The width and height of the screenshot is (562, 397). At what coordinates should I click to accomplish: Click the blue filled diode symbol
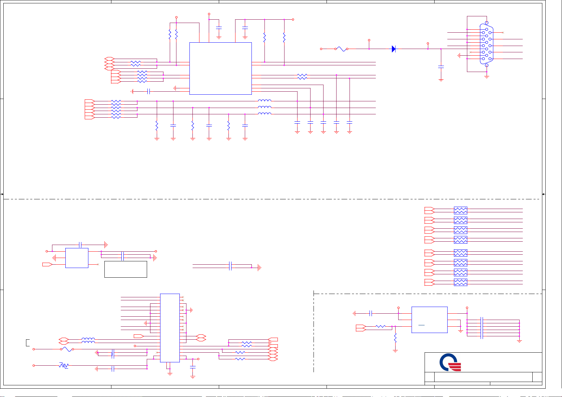point(394,49)
